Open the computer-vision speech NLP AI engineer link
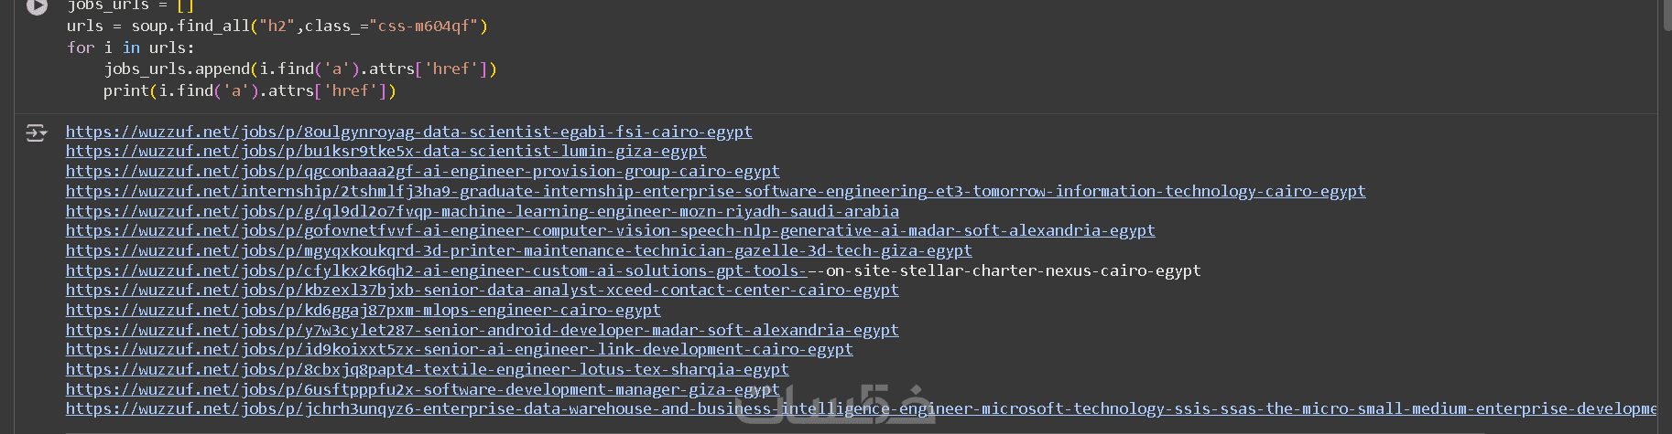 (610, 231)
